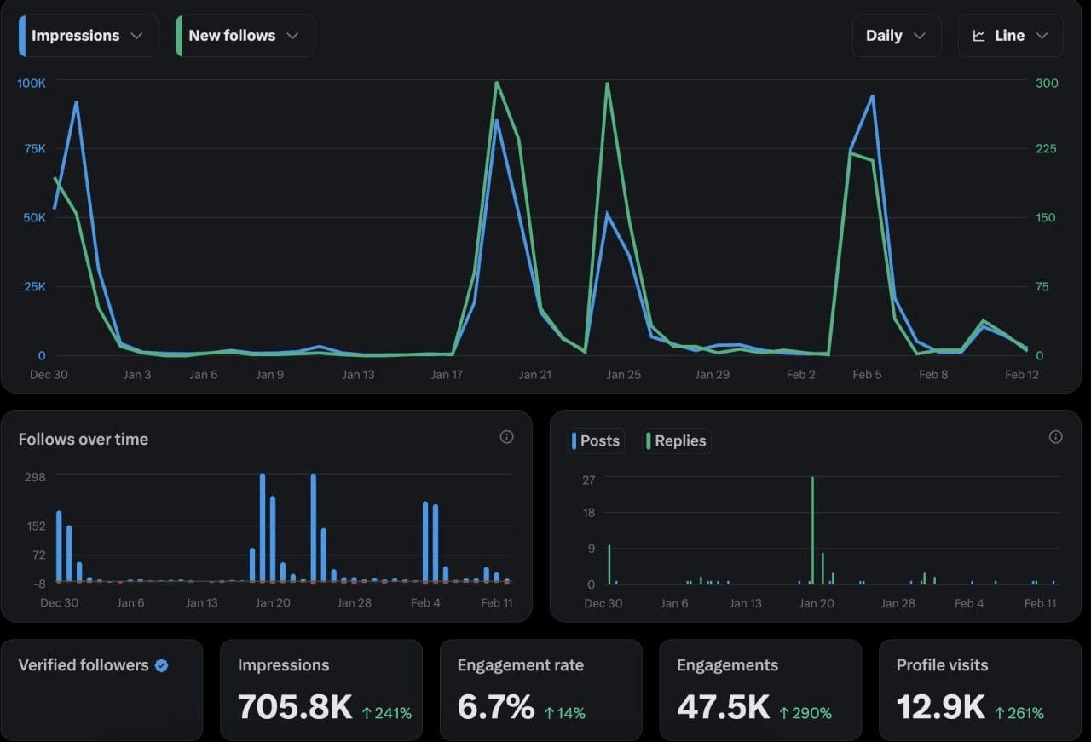
Task: Click the 14% increase indicator under Engagement rate
Action: [x=564, y=713]
